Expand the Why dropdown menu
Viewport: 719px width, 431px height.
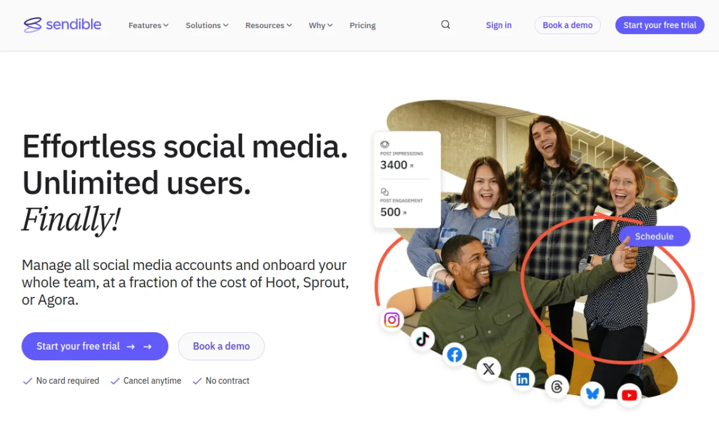[x=321, y=25]
